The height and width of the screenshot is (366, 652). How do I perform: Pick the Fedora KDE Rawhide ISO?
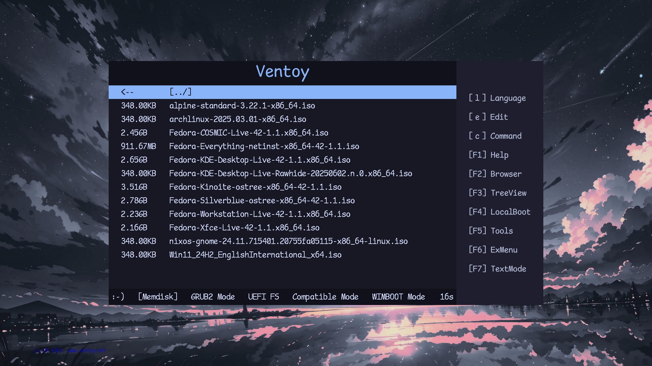290,174
